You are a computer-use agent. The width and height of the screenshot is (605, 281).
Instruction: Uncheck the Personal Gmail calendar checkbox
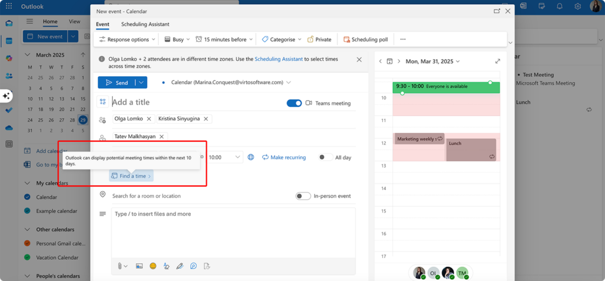tap(27, 243)
